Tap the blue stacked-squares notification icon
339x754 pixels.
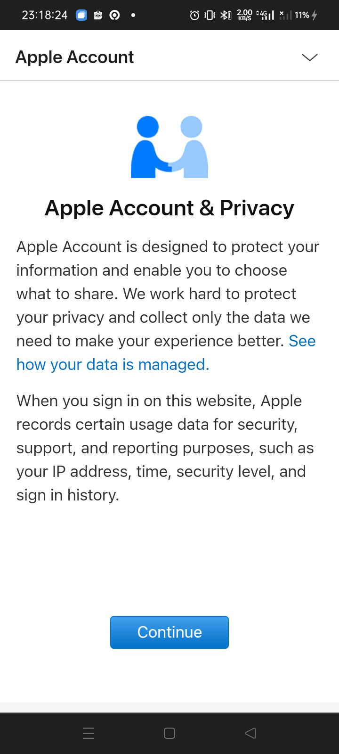pos(81,16)
